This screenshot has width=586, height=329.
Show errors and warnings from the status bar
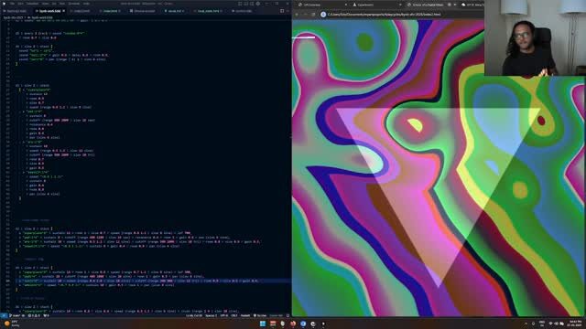(x=35, y=315)
